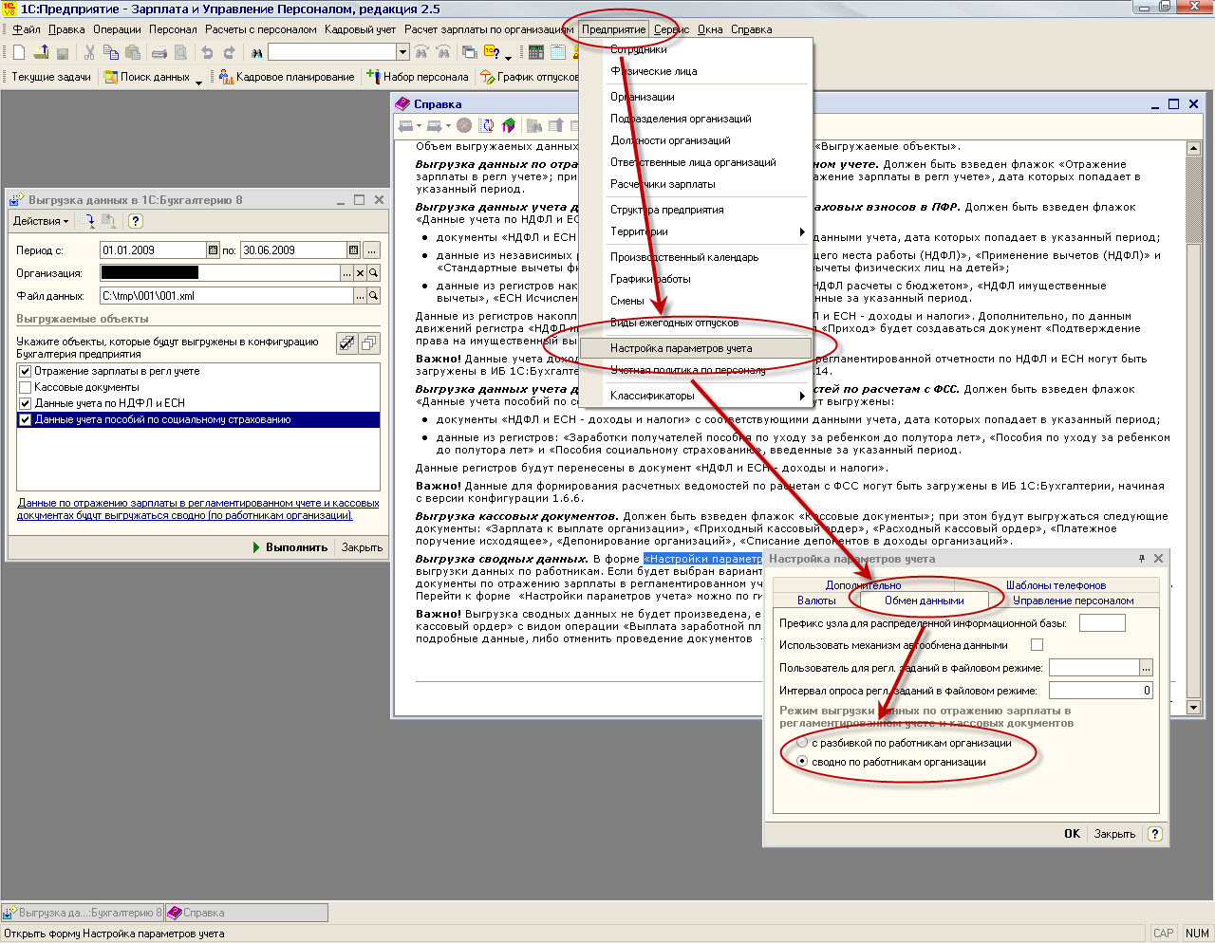Image resolution: width=1215 pixels, height=943 pixels.
Task: Switch to the Управление персоналом tab
Action: [x=1073, y=601]
